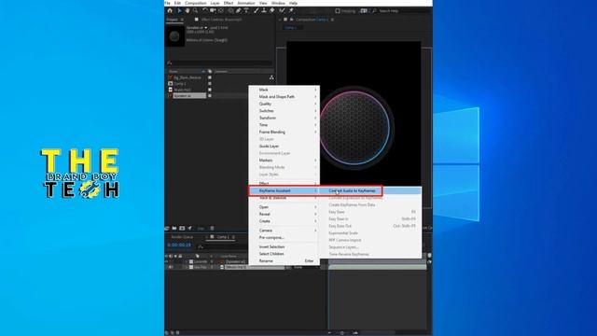Select the Brush tool
The image size is (597, 336).
click(x=257, y=10)
